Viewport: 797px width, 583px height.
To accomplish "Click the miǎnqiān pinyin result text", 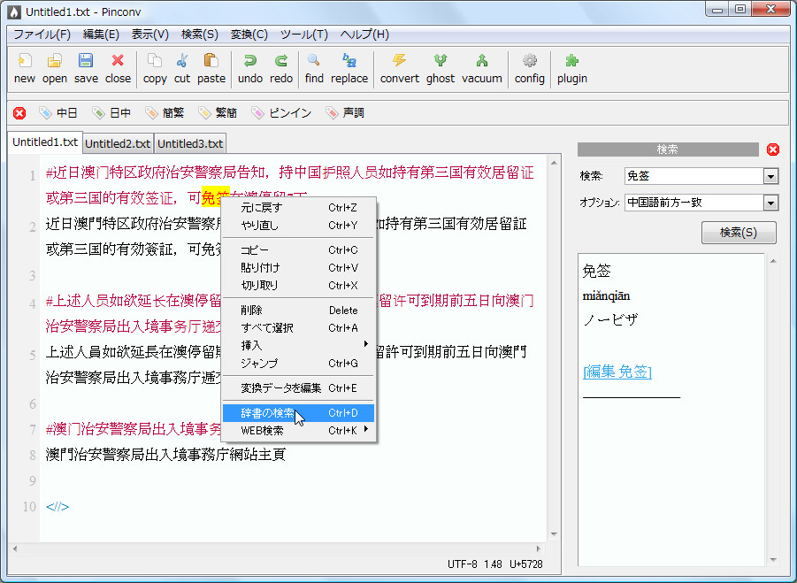I will (606, 295).
